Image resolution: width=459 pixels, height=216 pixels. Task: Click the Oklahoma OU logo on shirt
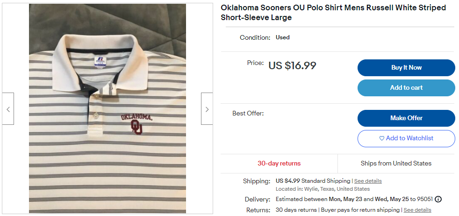tap(136, 123)
